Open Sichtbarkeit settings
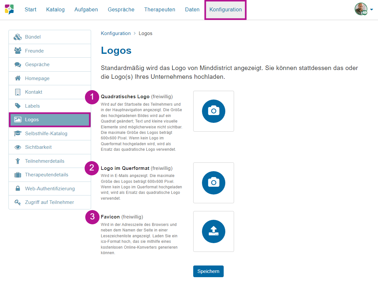378x283 pixels. click(50, 147)
